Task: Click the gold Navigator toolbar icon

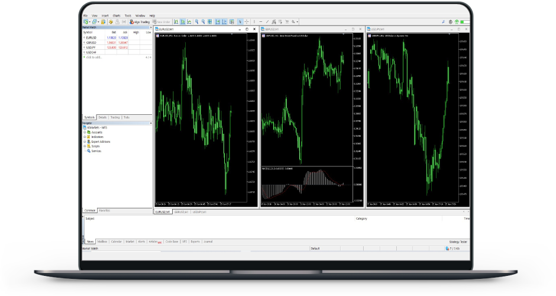Action: 111,22
